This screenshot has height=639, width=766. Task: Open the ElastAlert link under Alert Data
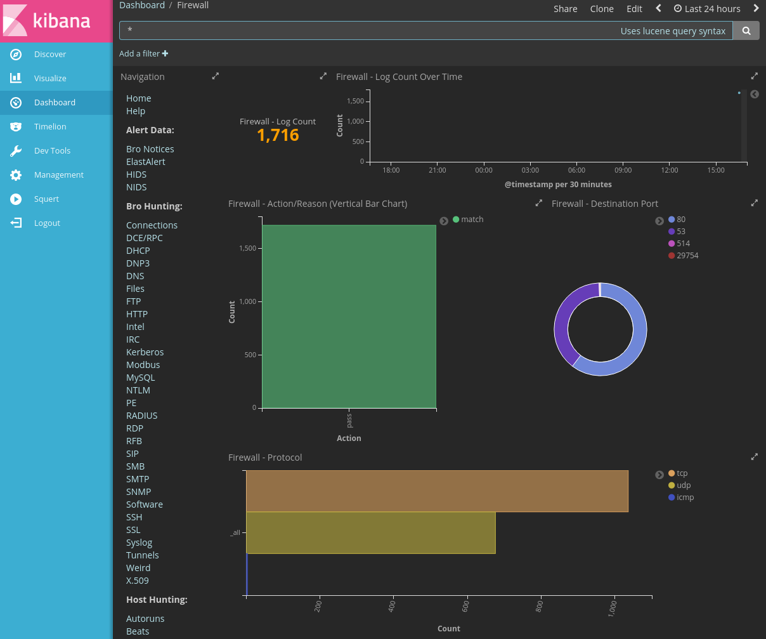(x=146, y=161)
